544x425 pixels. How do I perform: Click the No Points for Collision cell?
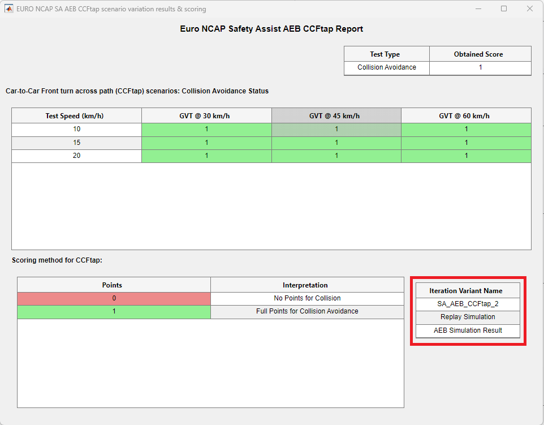307,299
